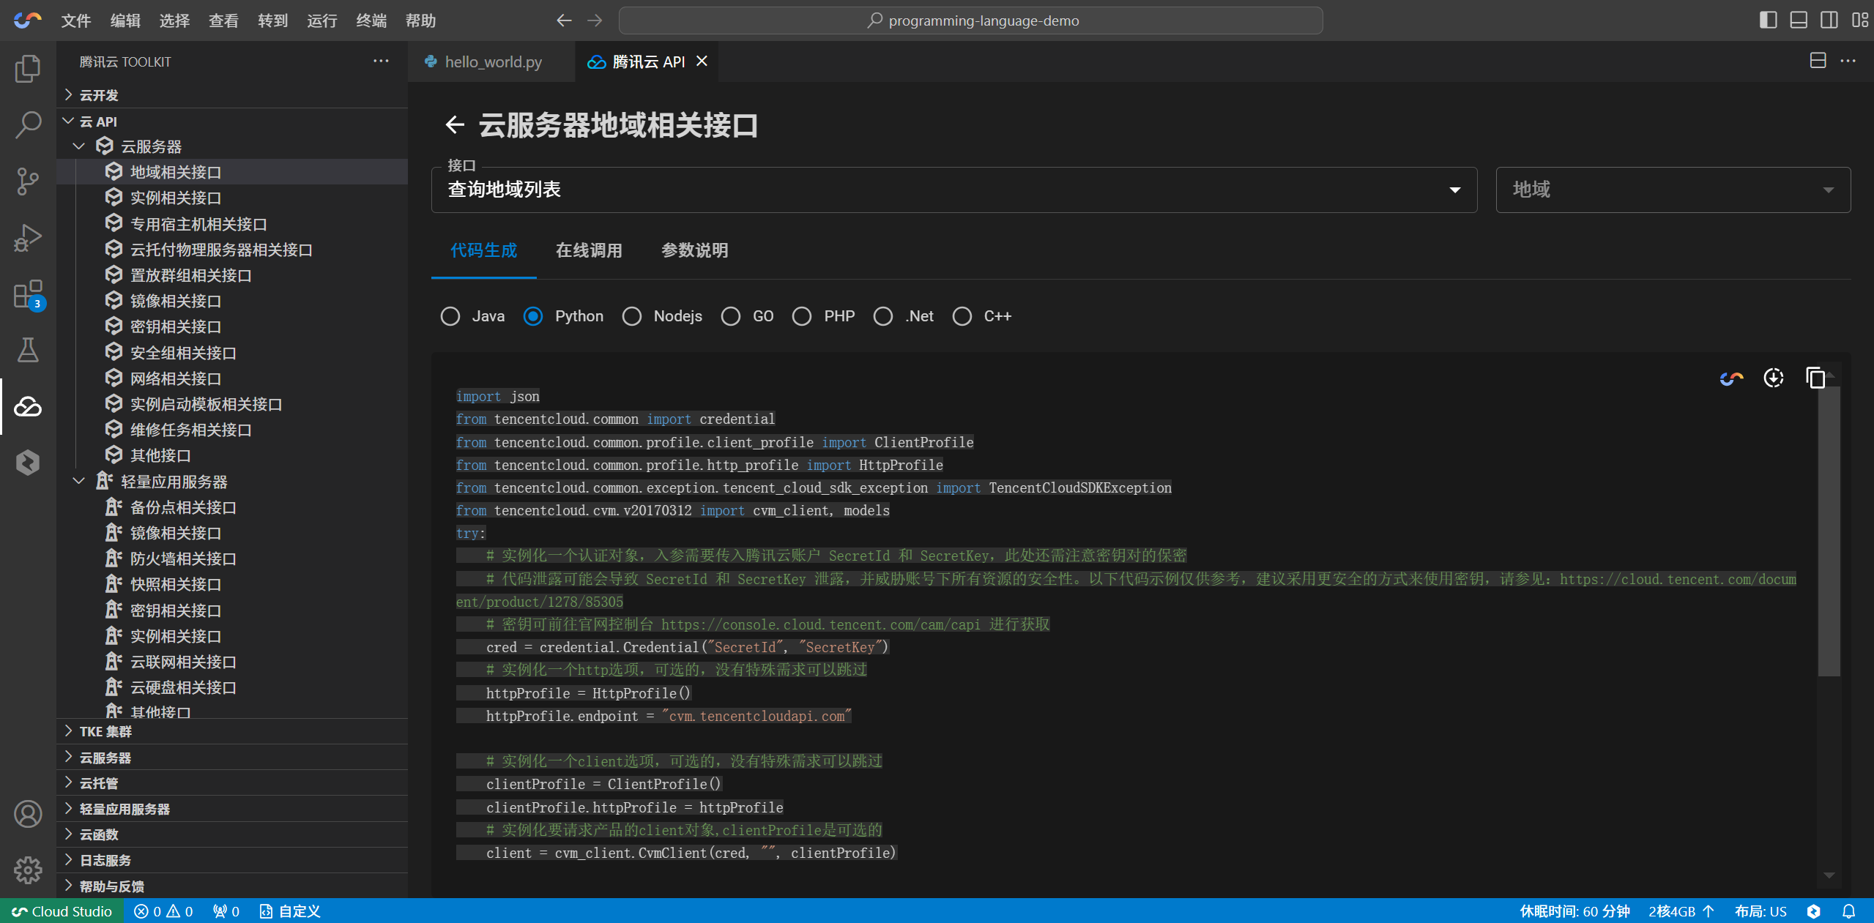
Task: Go forward with the navigation right arrow in title bar
Action: [x=595, y=20]
